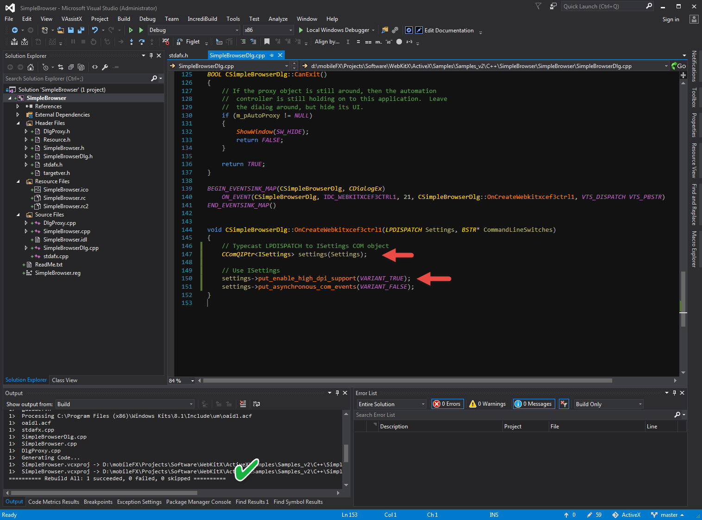Open the x86 platform dropdown
This screenshot has width=702, height=520.
[269, 30]
